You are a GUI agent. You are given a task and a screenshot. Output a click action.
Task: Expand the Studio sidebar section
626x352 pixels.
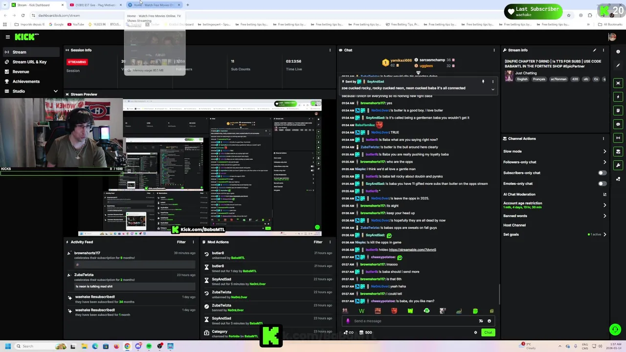point(55,91)
